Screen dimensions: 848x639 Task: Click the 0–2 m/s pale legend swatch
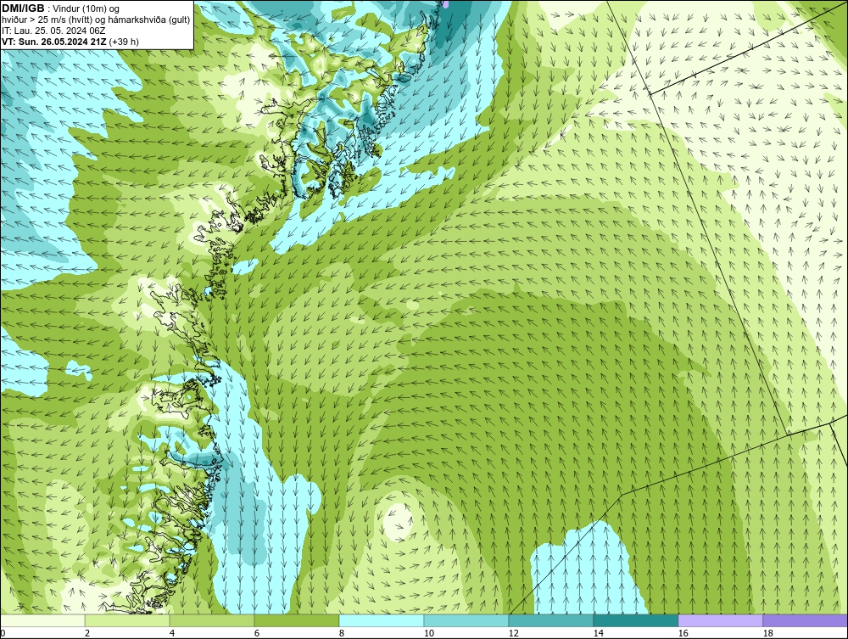(x=42, y=620)
